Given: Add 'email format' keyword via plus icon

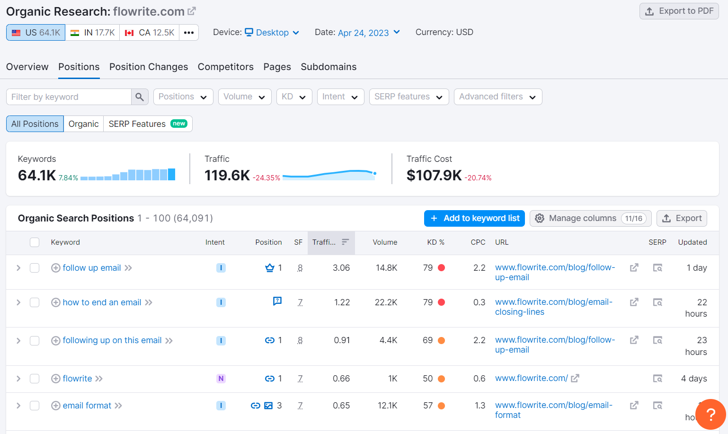Looking at the screenshot, I should pyautogui.click(x=56, y=406).
